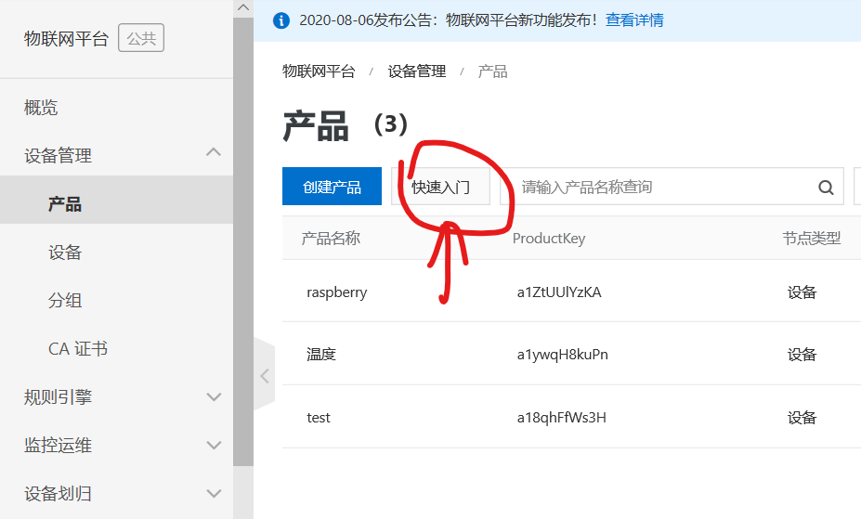Expand the 监控运维 section
Image resolution: width=861 pixels, height=519 pixels.
click(214, 445)
